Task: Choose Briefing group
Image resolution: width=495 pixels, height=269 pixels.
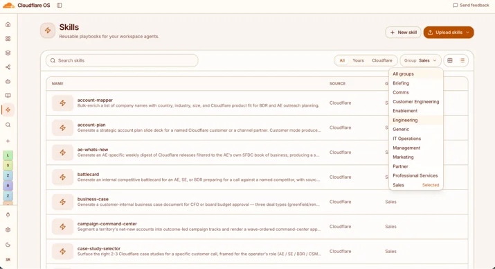Action: [x=416, y=83]
